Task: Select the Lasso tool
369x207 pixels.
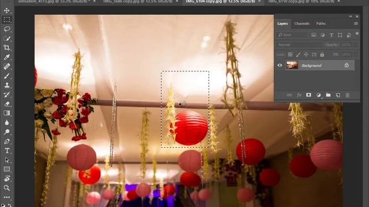Action: [6, 29]
